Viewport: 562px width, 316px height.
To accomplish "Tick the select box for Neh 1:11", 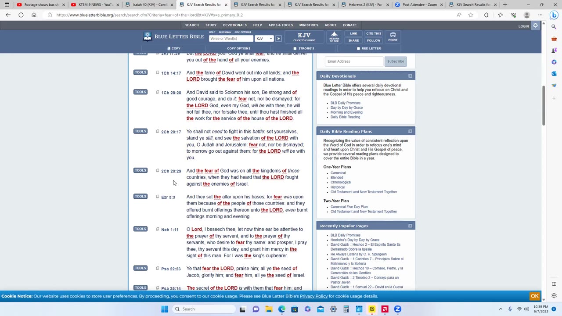I will coord(158,229).
